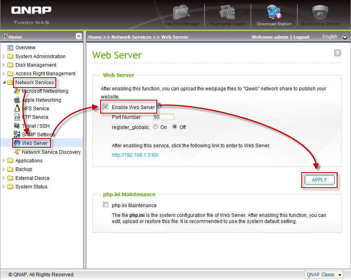
Task: Click the Apple Networking apple icon
Action: 17,100
